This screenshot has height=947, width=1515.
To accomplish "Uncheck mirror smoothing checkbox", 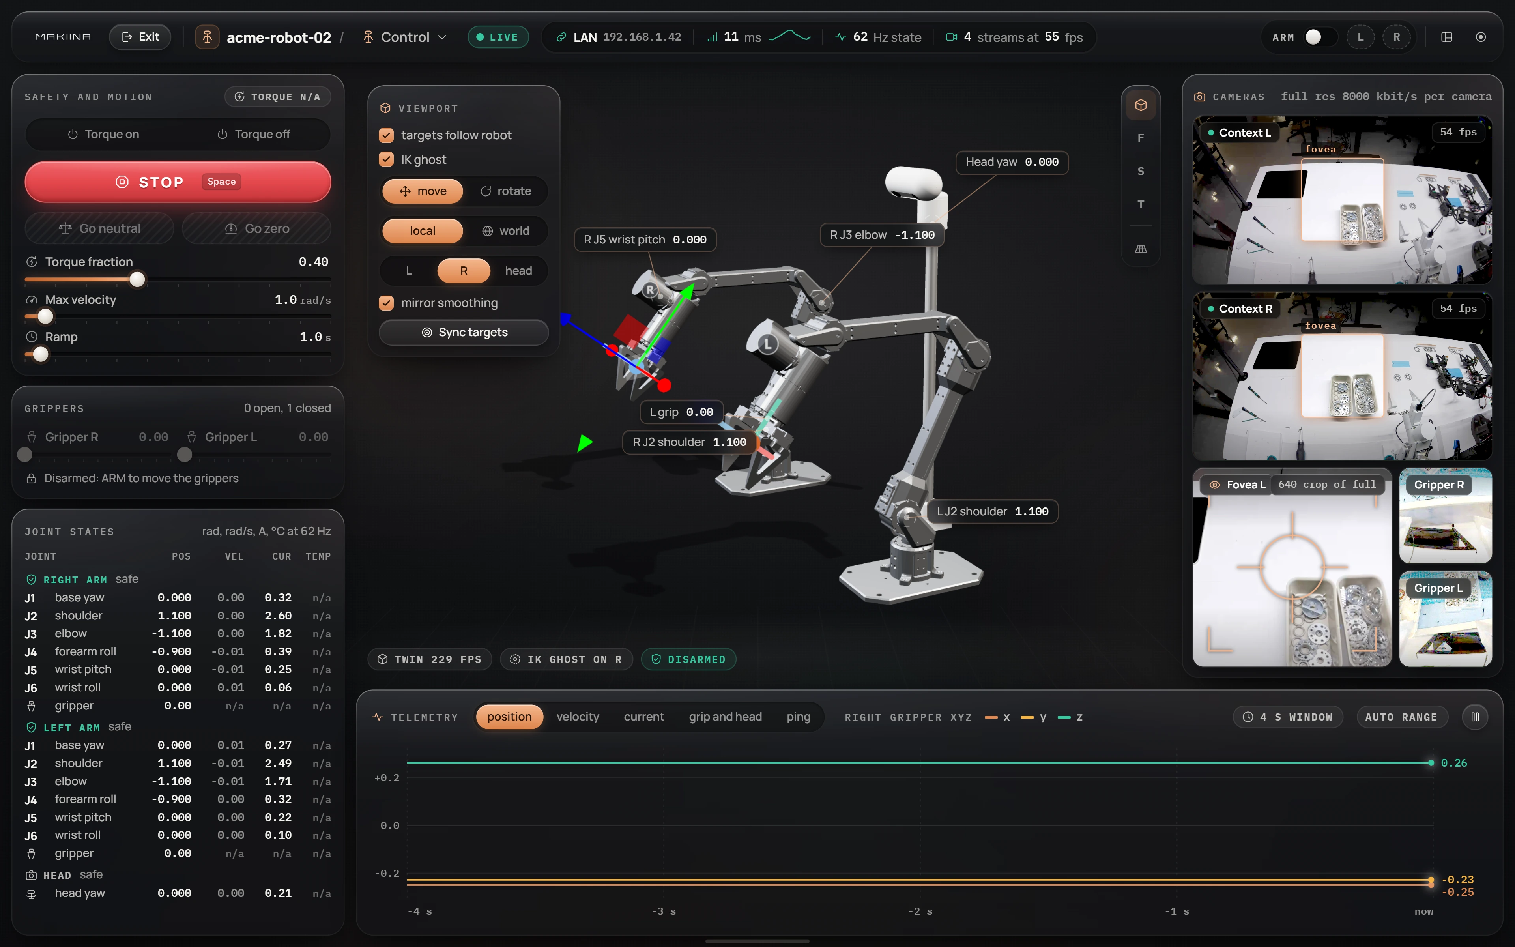I will coord(386,303).
